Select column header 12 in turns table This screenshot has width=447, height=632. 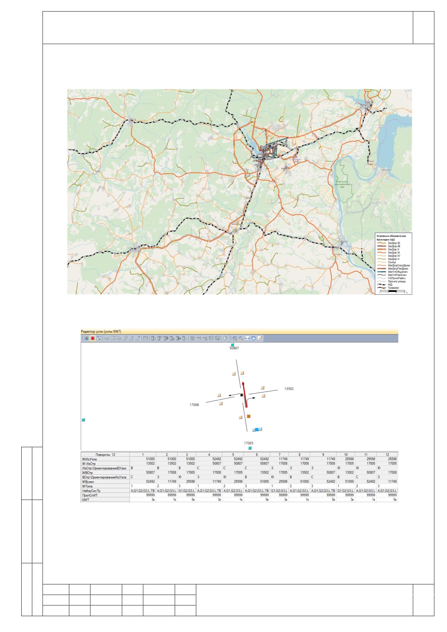(387, 455)
